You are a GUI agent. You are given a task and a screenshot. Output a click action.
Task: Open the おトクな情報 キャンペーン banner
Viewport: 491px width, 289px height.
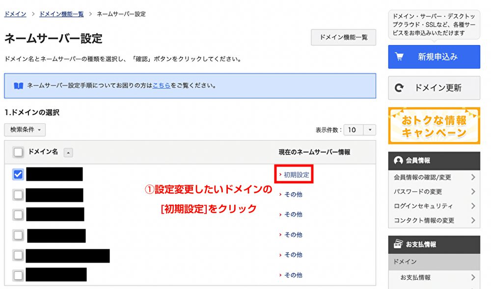pyautogui.click(x=434, y=126)
